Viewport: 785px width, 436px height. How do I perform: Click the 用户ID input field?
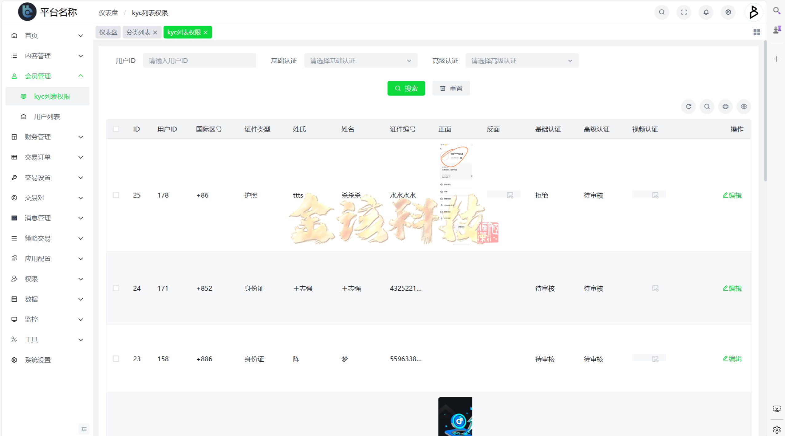[199, 60]
